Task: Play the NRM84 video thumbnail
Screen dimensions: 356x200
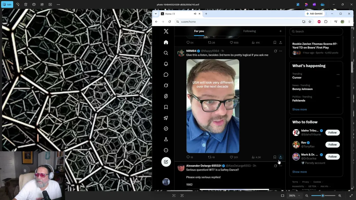Action: (x=213, y=106)
